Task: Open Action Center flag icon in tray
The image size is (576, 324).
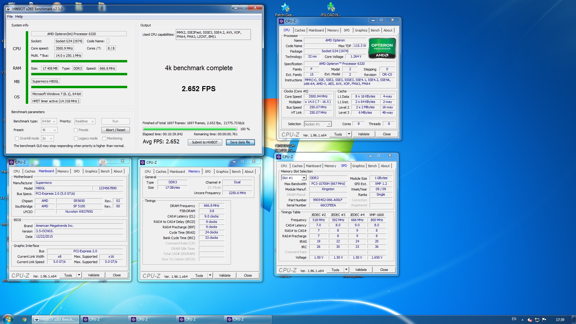Action: pyautogui.click(x=544, y=319)
